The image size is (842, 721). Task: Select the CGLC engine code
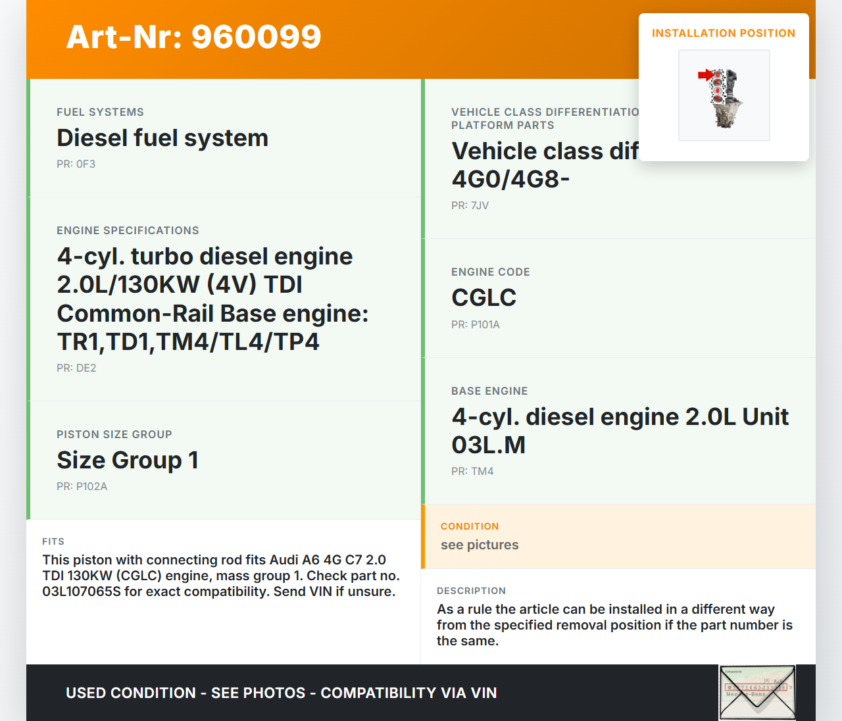click(483, 298)
